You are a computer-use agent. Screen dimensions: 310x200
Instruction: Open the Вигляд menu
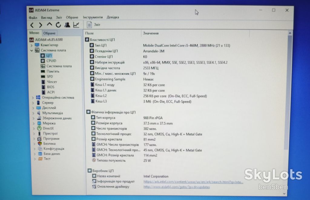pos(47,18)
